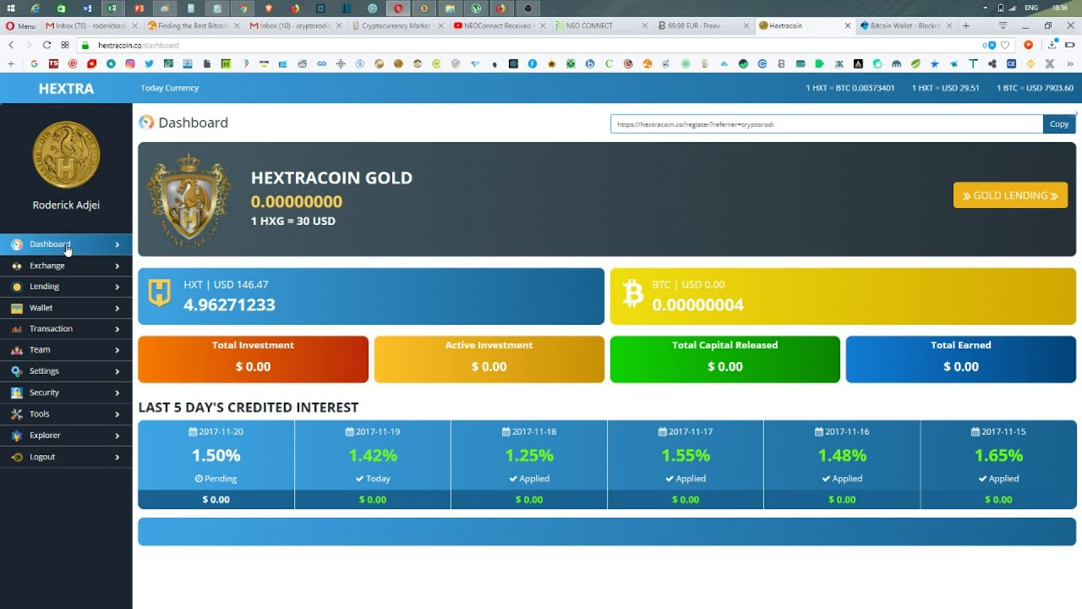The height and width of the screenshot is (609, 1082).
Task: Click the Explorer shield icon in sidebar
Action: tap(17, 436)
